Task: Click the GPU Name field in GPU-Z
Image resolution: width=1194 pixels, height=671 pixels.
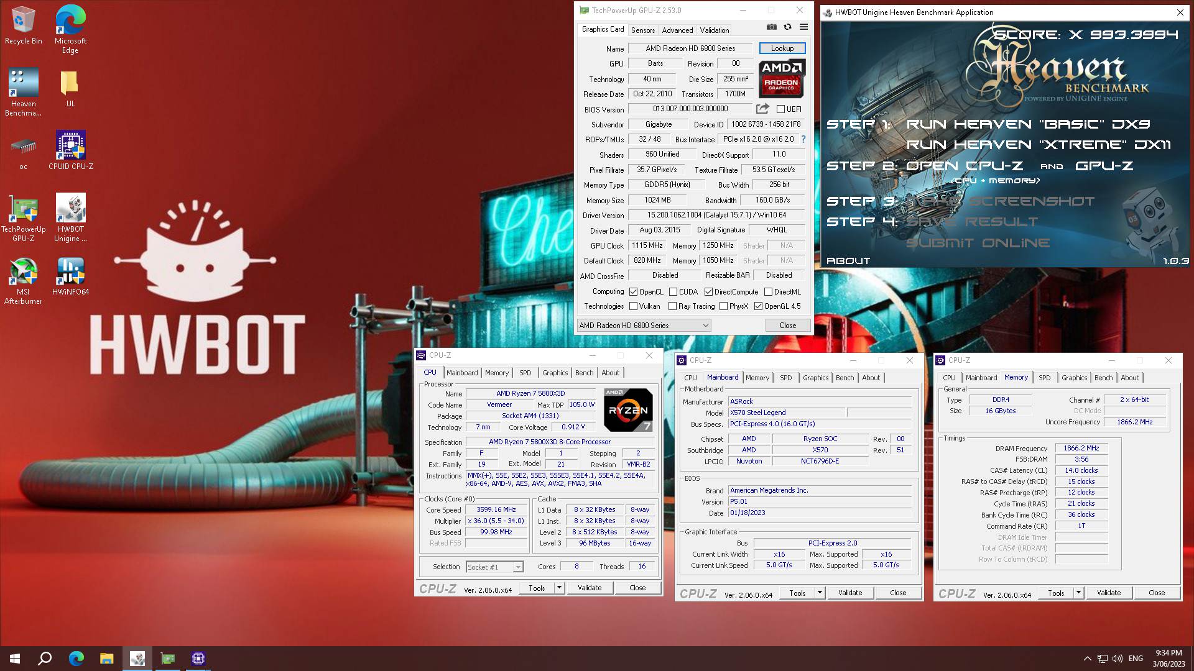Action: pyautogui.click(x=690, y=48)
